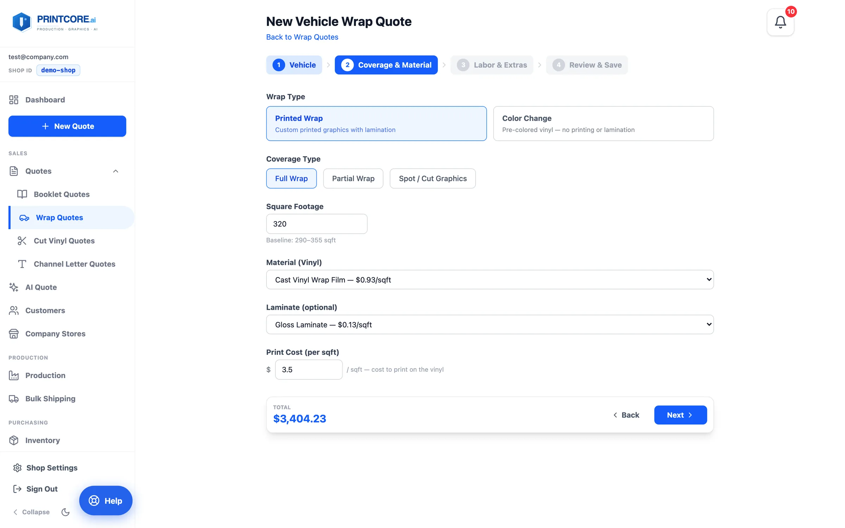Open the notifications bell icon
This screenshot has height=528, width=845.
[780, 22]
